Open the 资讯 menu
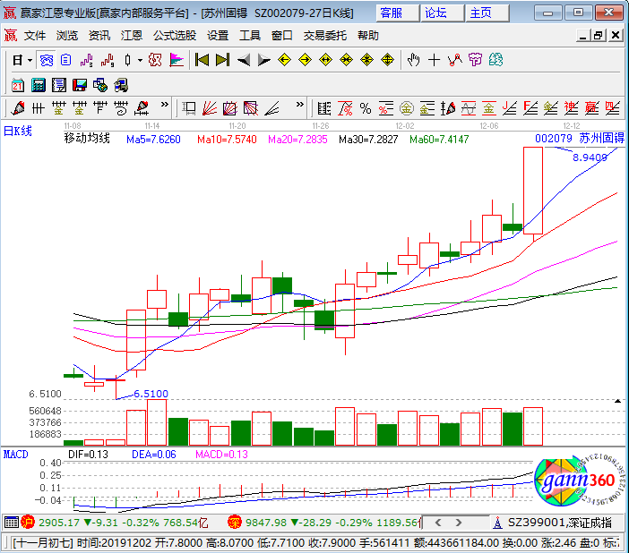Viewport: 629px width, 553px height. [99, 36]
